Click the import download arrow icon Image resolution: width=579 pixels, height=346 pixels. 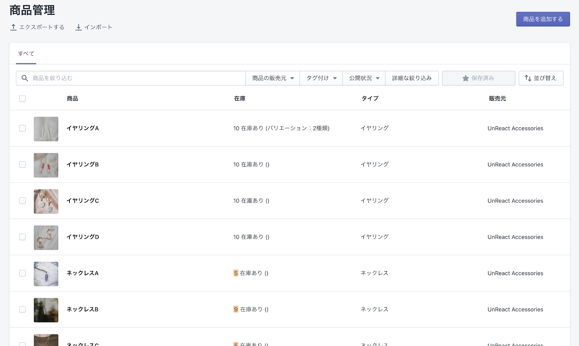[x=79, y=27]
